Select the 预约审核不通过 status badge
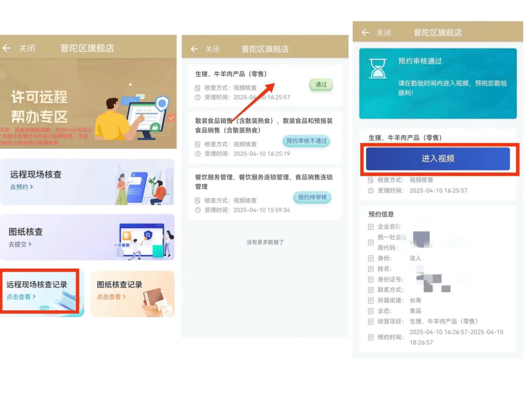This screenshot has height=397, width=529. pyautogui.click(x=306, y=141)
